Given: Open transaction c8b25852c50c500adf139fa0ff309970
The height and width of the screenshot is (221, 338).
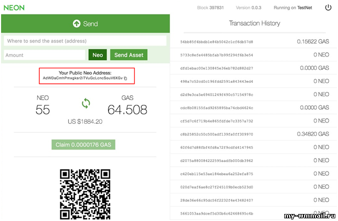Looking at the screenshot, I should pyautogui.click(x=217, y=134).
